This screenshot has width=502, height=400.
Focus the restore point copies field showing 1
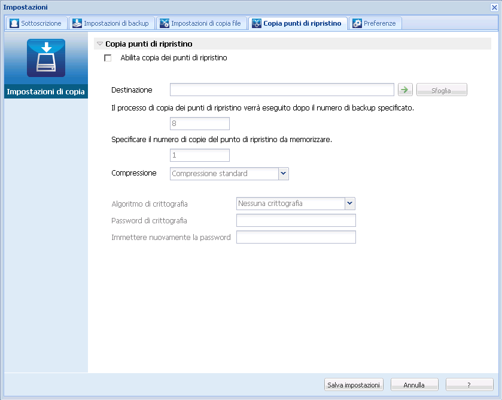coord(199,155)
